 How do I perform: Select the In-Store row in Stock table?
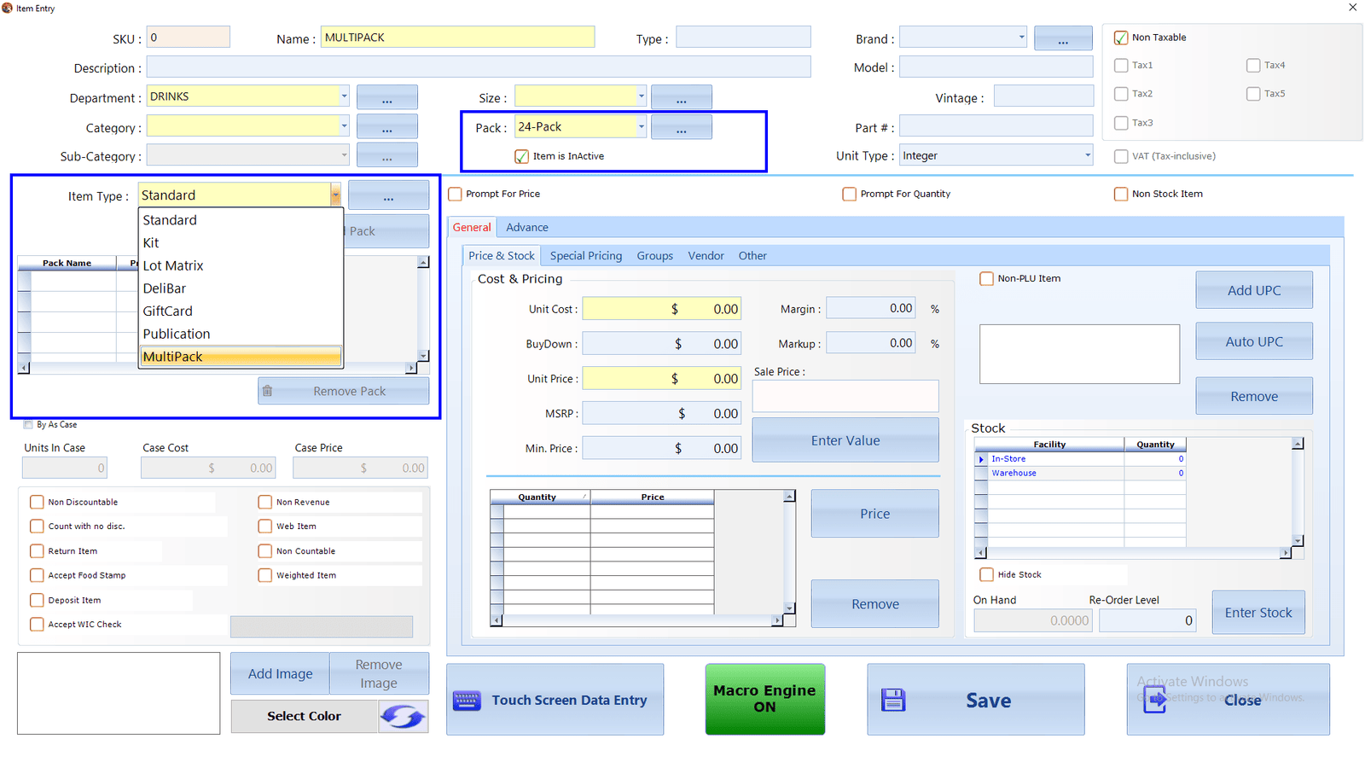click(x=1080, y=459)
